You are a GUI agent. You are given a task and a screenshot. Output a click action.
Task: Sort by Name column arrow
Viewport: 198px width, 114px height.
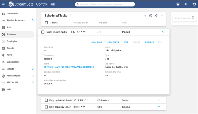[51, 23]
